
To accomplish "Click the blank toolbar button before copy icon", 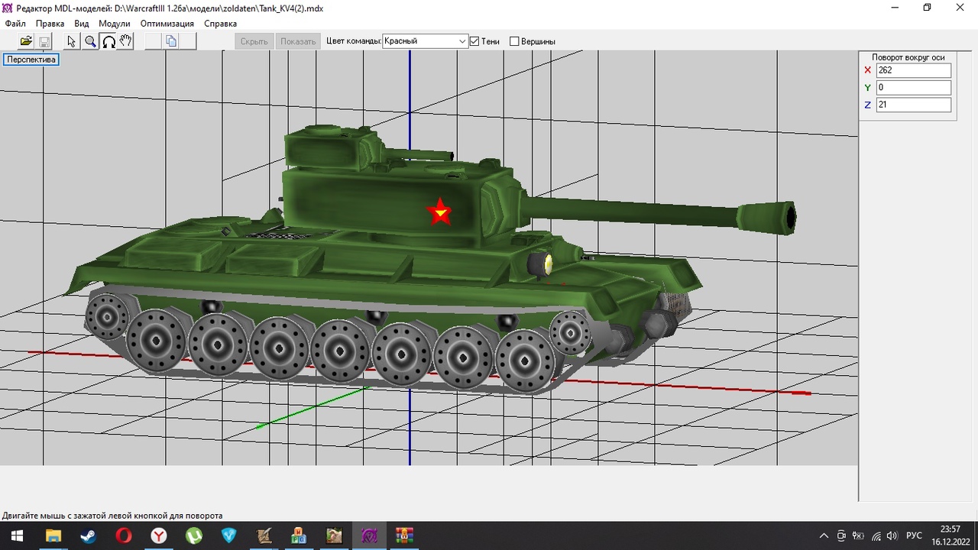I will coord(153,41).
